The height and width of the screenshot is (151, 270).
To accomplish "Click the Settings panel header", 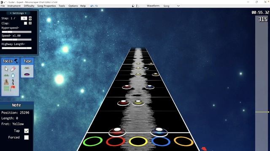I will pyautogui.click(x=18, y=13).
